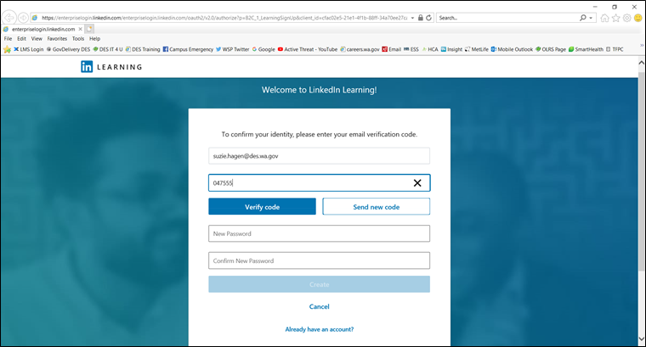
Task: Open the Edit menu
Action: pos(22,39)
